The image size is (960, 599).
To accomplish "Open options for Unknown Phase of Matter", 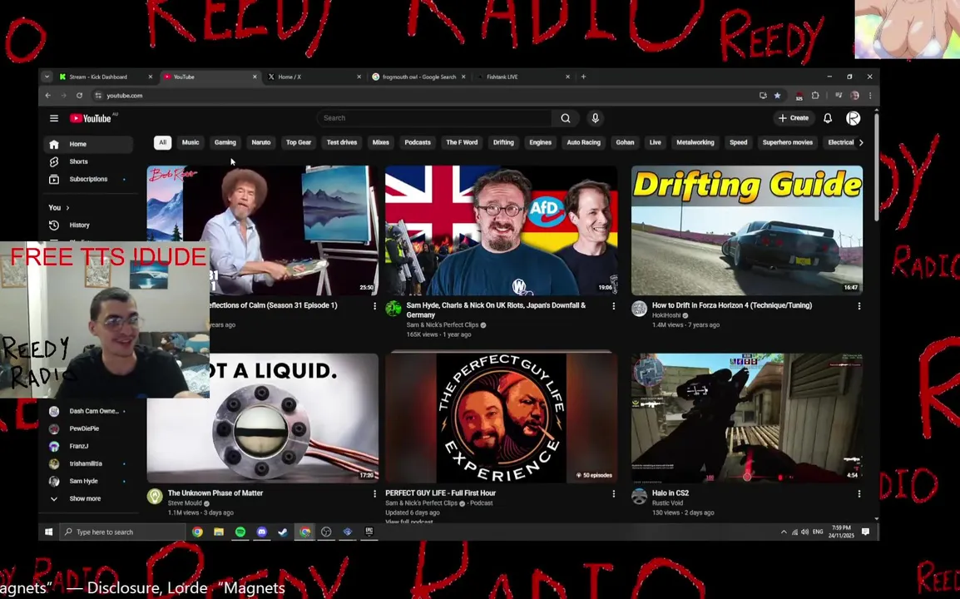I will pos(374,493).
